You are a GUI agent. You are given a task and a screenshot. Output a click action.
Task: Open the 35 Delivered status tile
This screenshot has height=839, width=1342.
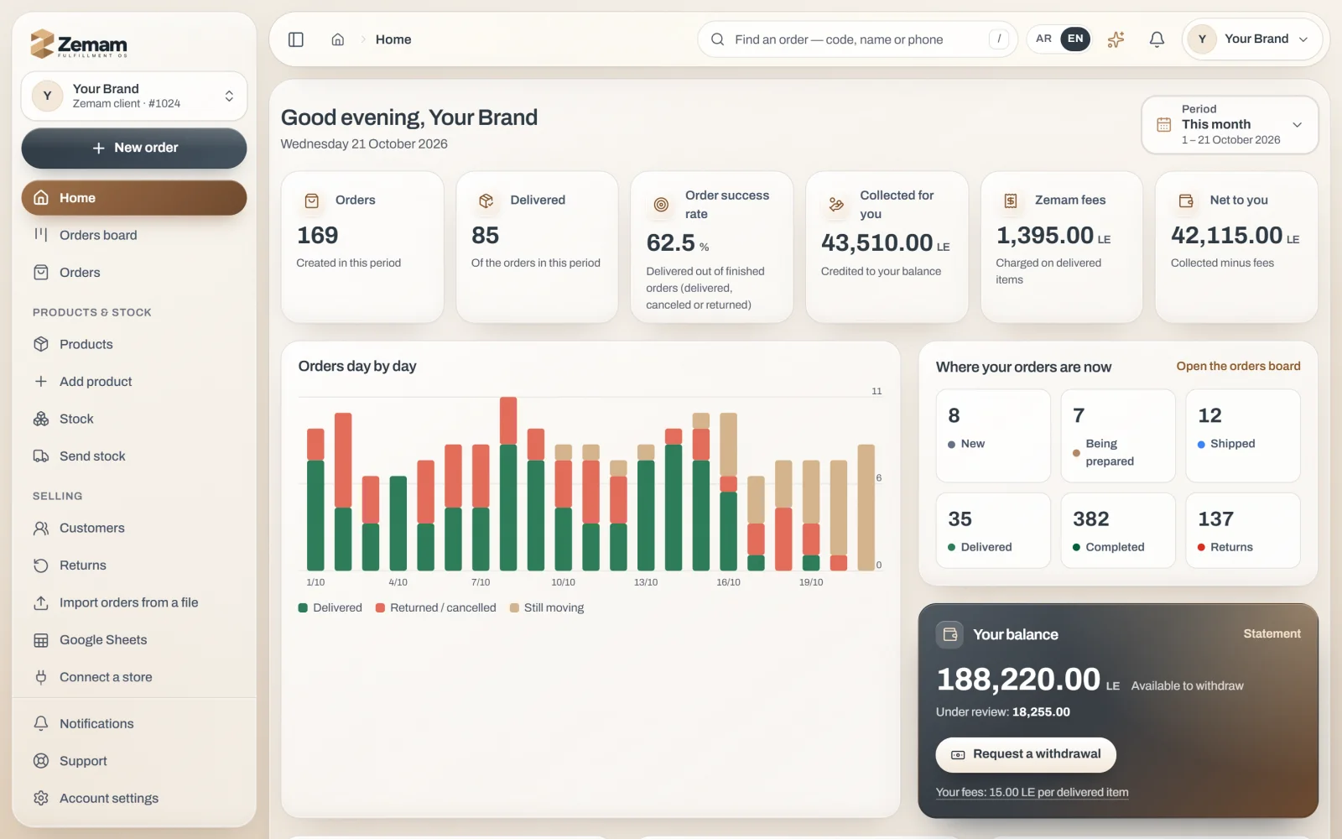click(993, 530)
